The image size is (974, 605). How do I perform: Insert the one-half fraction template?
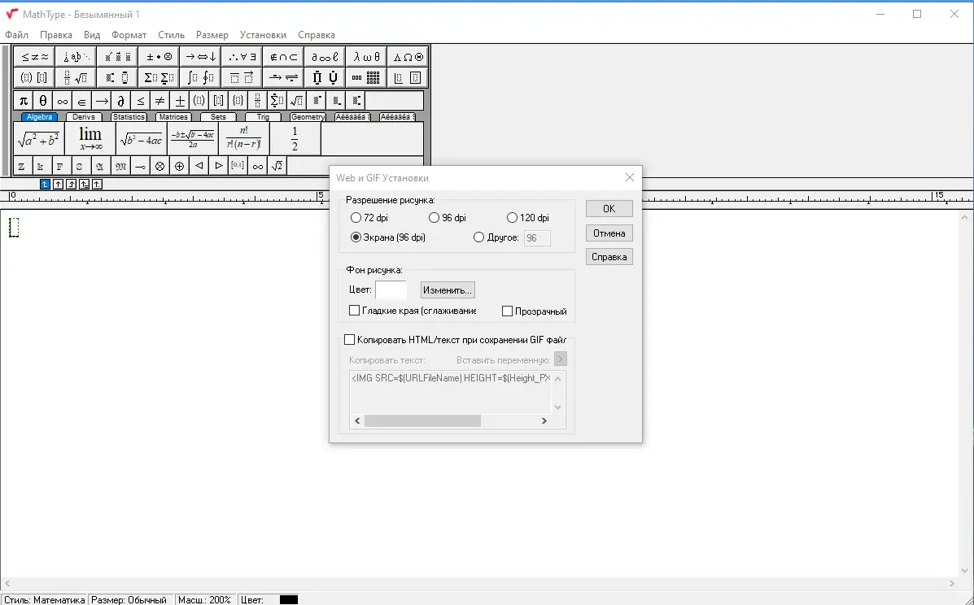pos(295,138)
